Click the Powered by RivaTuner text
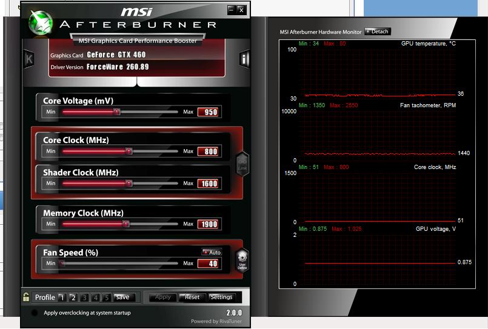488x329 pixels. point(216,321)
